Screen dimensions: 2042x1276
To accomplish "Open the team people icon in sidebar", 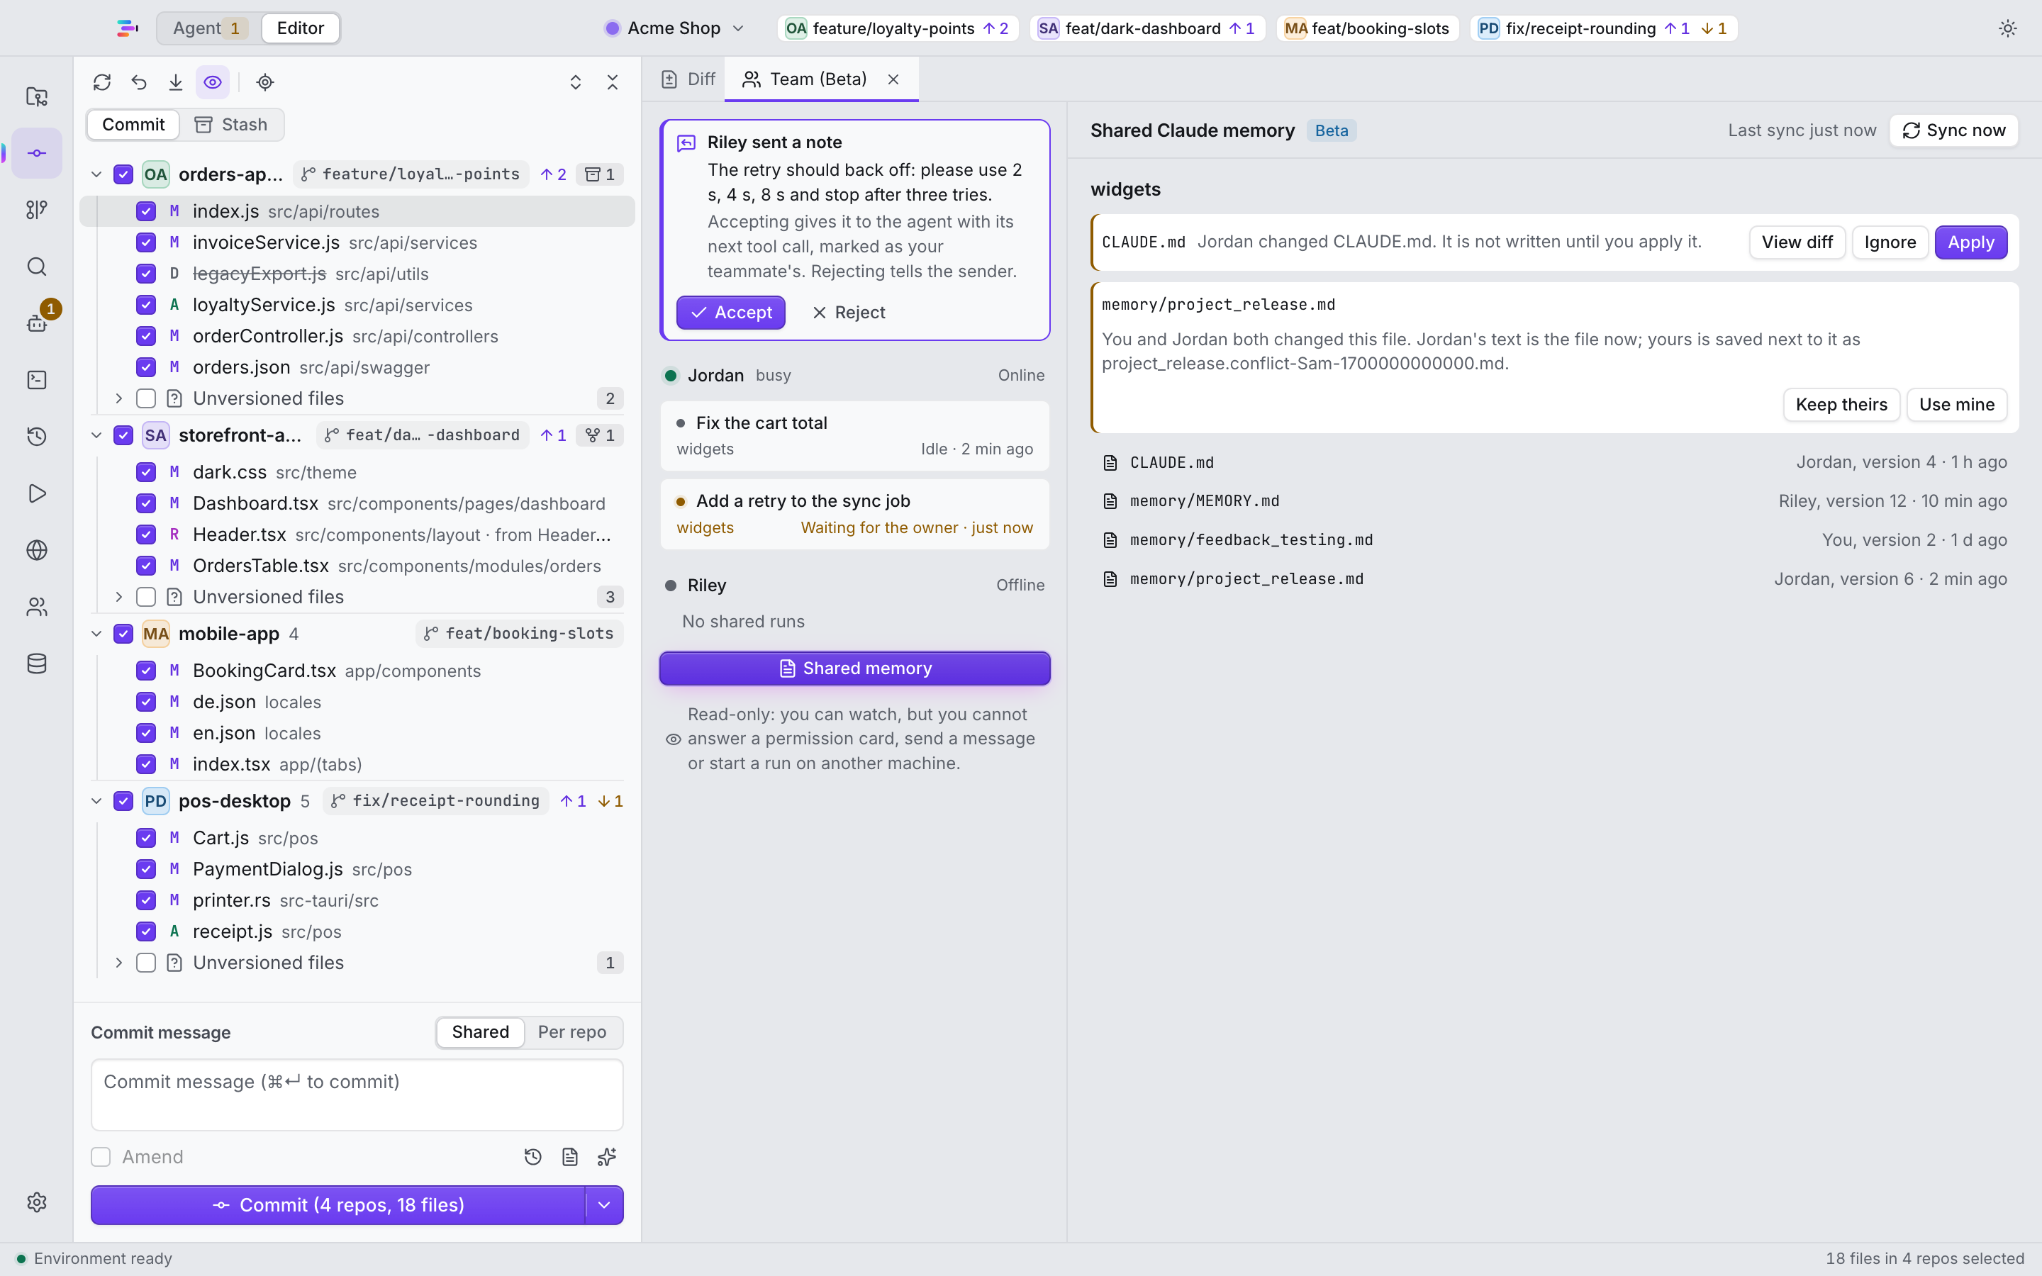I will [36, 607].
